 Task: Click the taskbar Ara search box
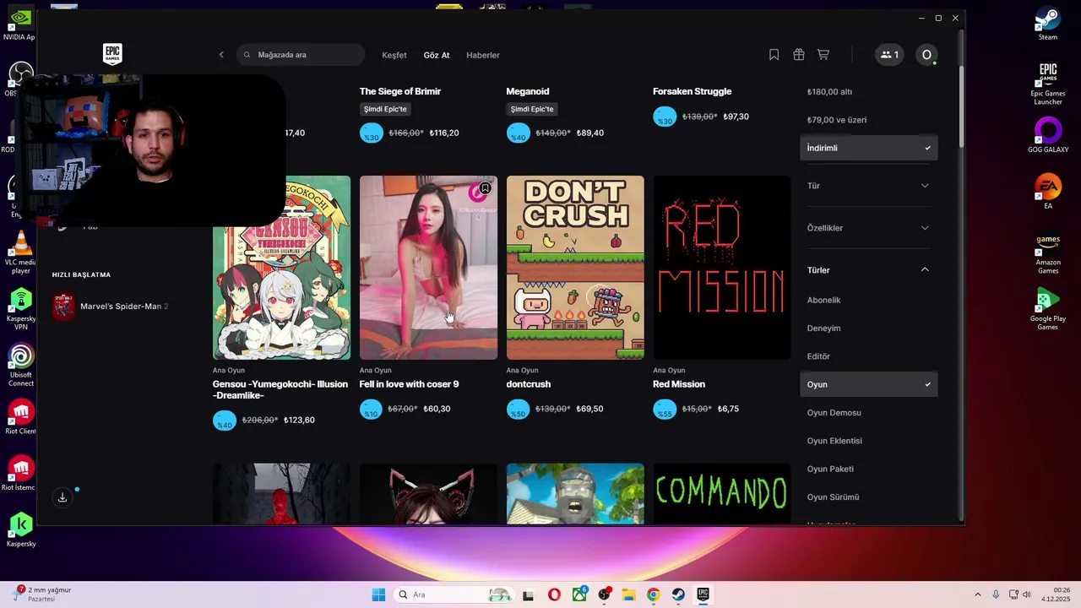(454, 594)
